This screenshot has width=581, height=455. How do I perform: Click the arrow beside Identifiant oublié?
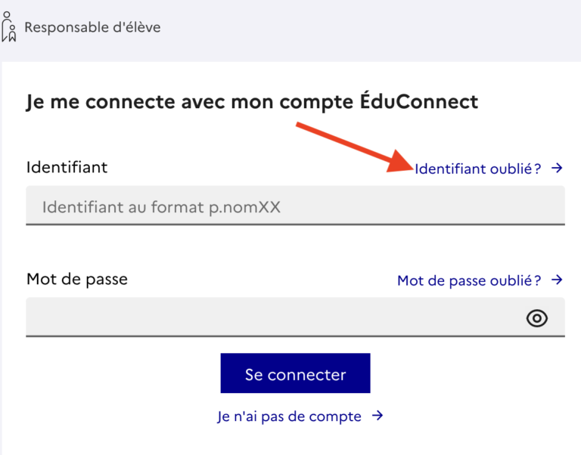(558, 169)
